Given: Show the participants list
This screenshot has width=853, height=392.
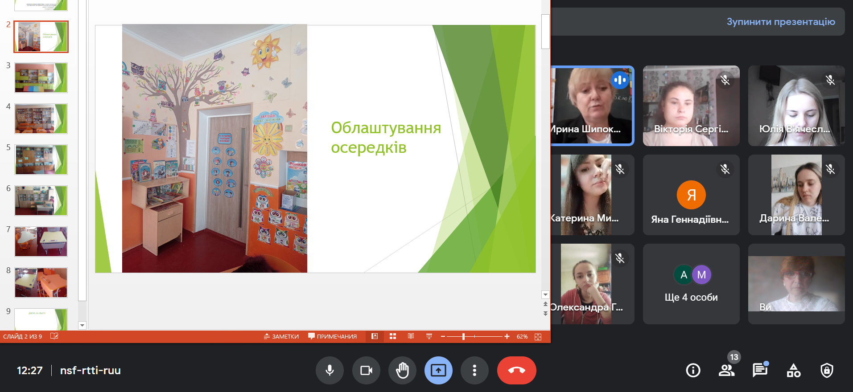Looking at the screenshot, I should (x=726, y=370).
